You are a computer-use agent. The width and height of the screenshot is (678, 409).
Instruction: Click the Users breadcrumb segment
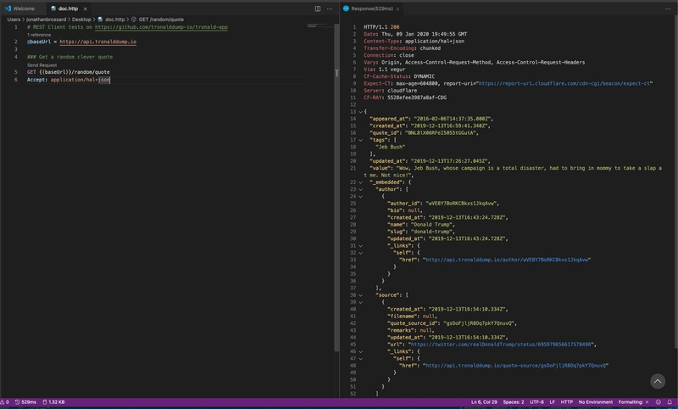14,20
